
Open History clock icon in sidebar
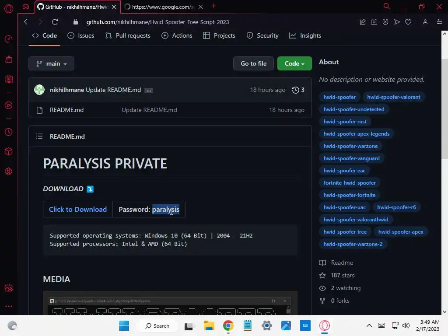click(x=9, y=132)
